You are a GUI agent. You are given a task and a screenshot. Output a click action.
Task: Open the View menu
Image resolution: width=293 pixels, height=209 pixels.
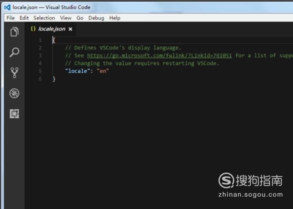tap(66, 18)
